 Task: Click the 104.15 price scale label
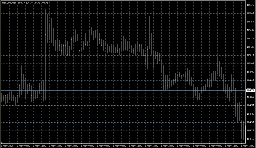coord(250,139)
